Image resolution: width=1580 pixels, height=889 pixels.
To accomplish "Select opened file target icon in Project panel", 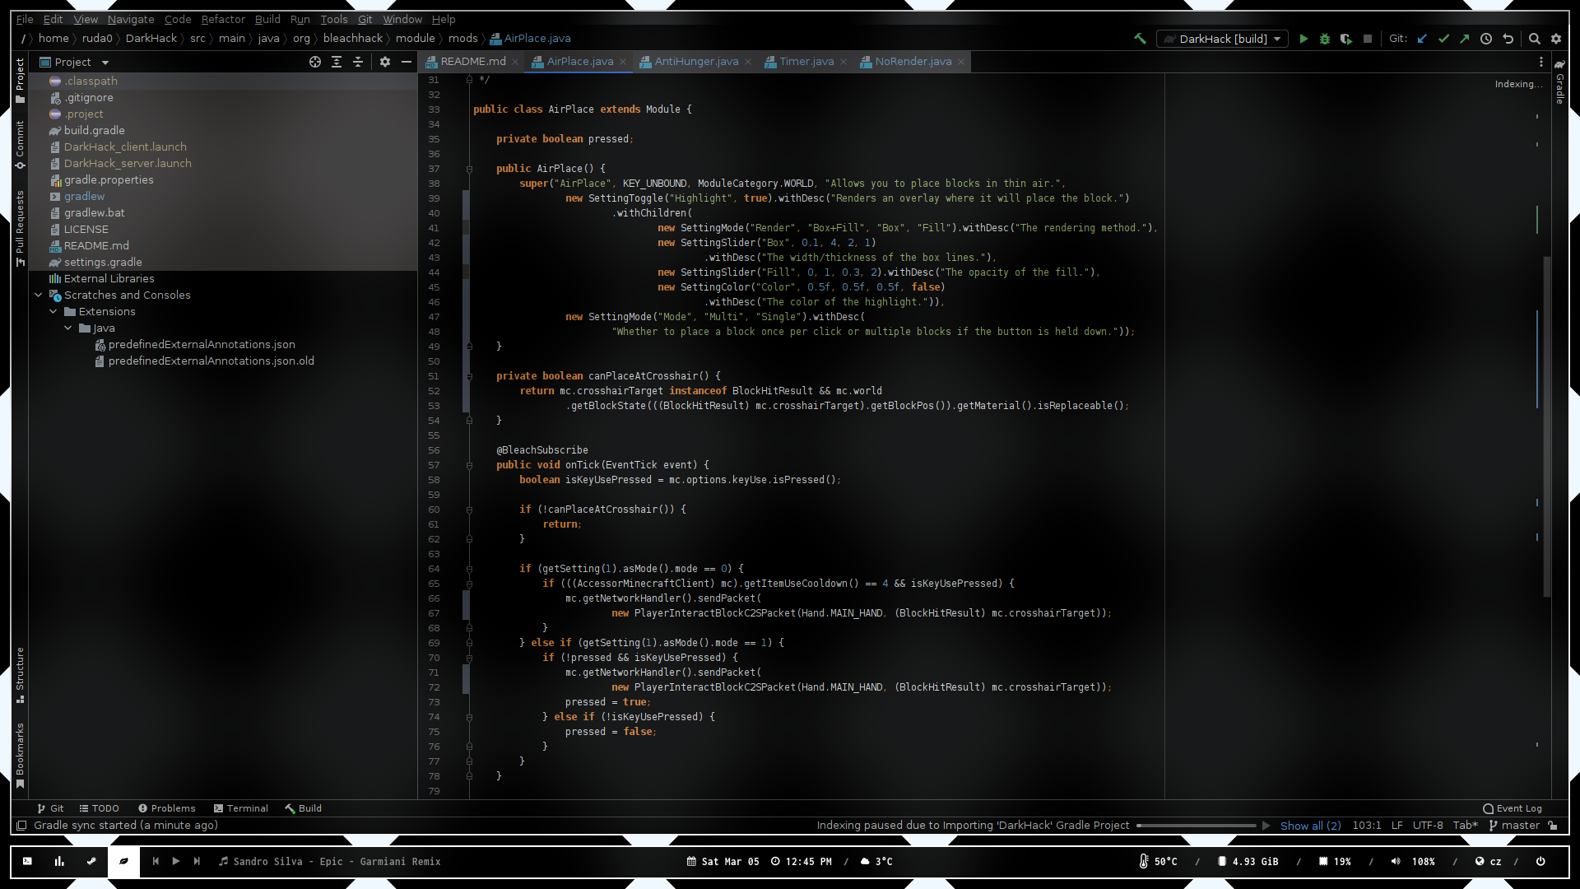I will coord(315,62).
